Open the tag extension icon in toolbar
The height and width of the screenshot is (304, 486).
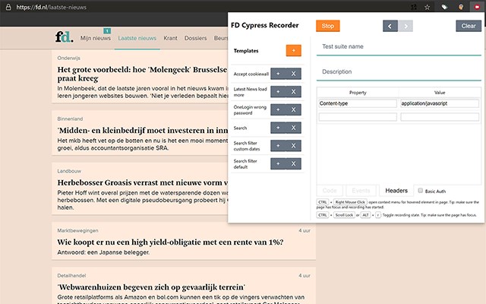pyautogui.click(x=444, y=7)
